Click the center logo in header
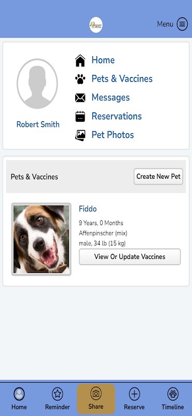Image resolution: width=192 pixels, height=416 pixels. [x=96, y=25]
